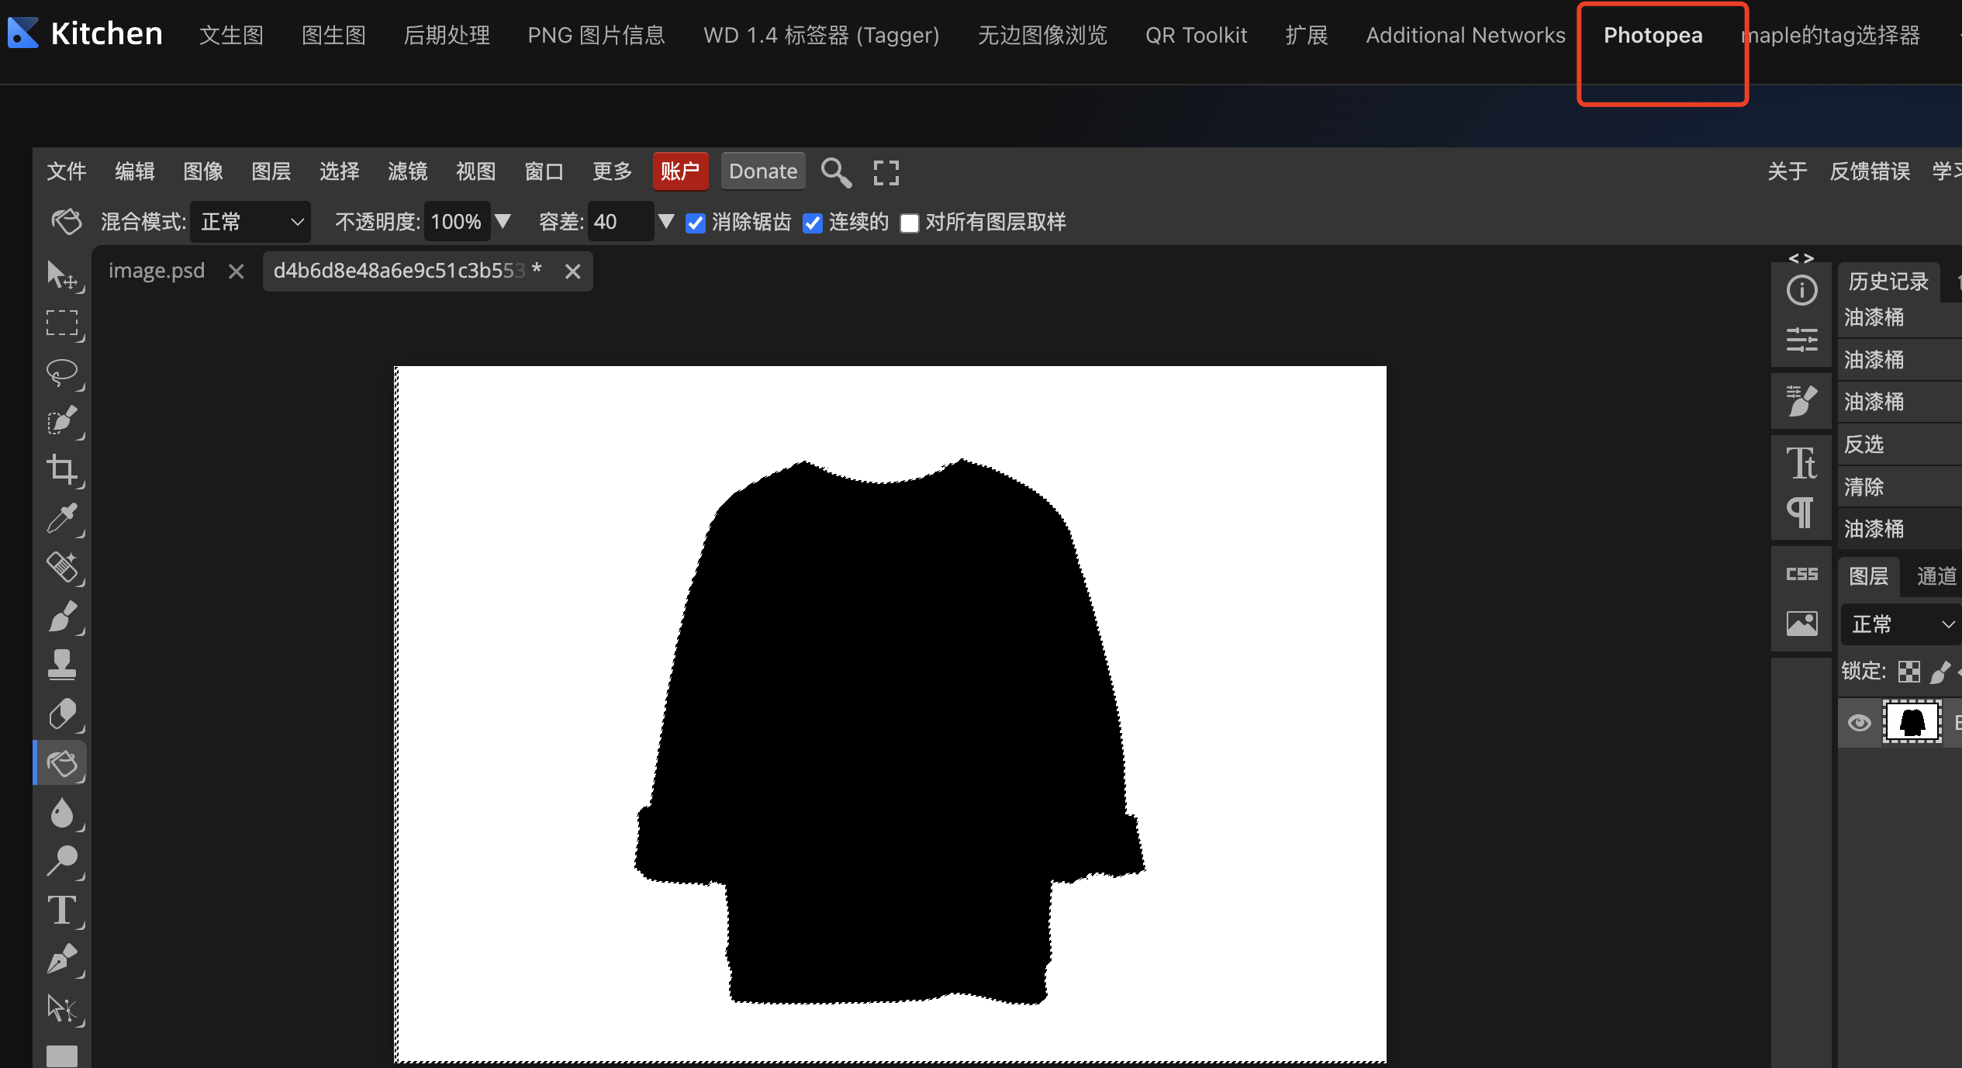Click the Donate button
The width and height of the screenshot is (1962, 1068).
coord(762,171)
